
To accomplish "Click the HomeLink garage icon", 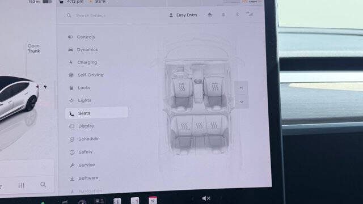I will [x=209, y=15].
